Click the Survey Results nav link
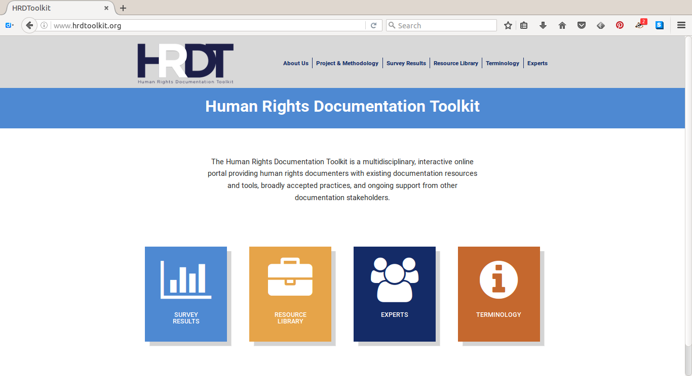692x376 pixels. 406,63
